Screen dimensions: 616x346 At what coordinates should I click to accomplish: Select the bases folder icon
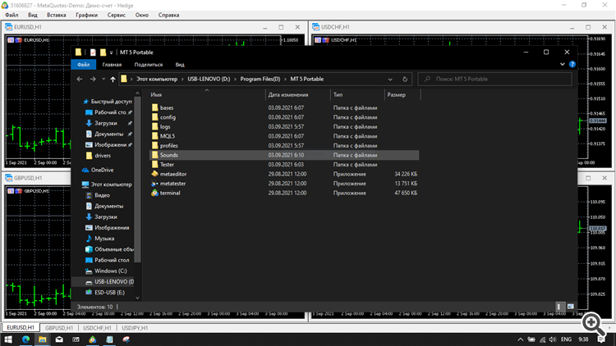click(154, 107)
